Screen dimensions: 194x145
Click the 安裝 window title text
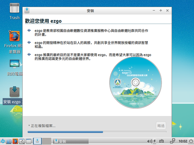pyautogui.click(x=90, y=11)
